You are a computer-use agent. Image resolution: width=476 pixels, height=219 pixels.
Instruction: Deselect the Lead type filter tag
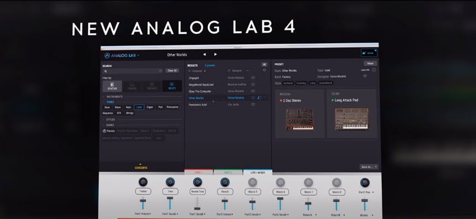[139, 107]
